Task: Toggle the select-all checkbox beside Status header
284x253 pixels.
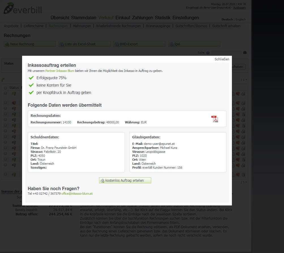Action: pos(5,88)
